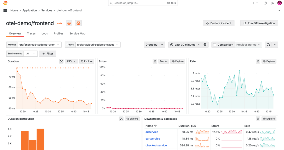Click the checkoutservice duration sparkline
284x150 pixels.
pyautogui.click(x=202, y=145)
